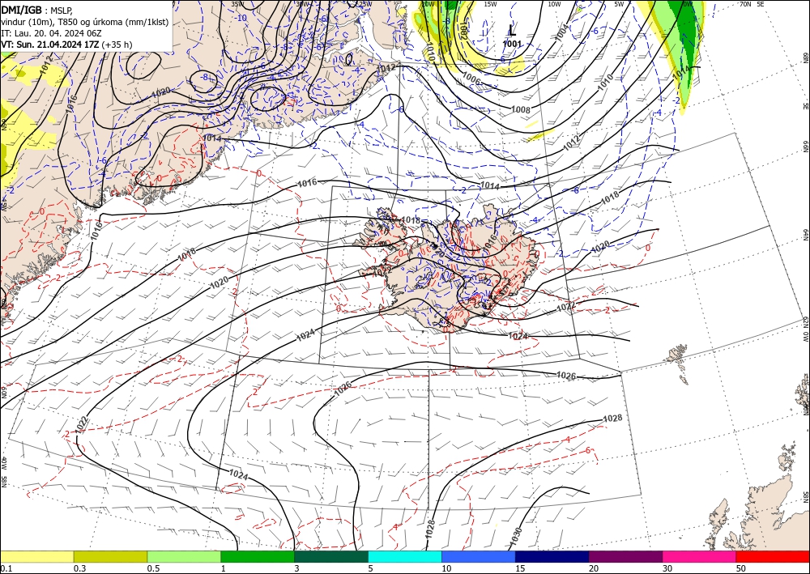Click the purple 20–30 mm legend swatch
Image resolution: width=810 pixels, height=574 pixels.
coord(625,556)
